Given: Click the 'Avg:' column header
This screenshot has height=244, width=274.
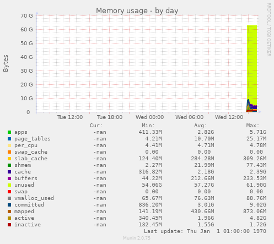Looking at the screenshot, I should [x=201, y=126].
